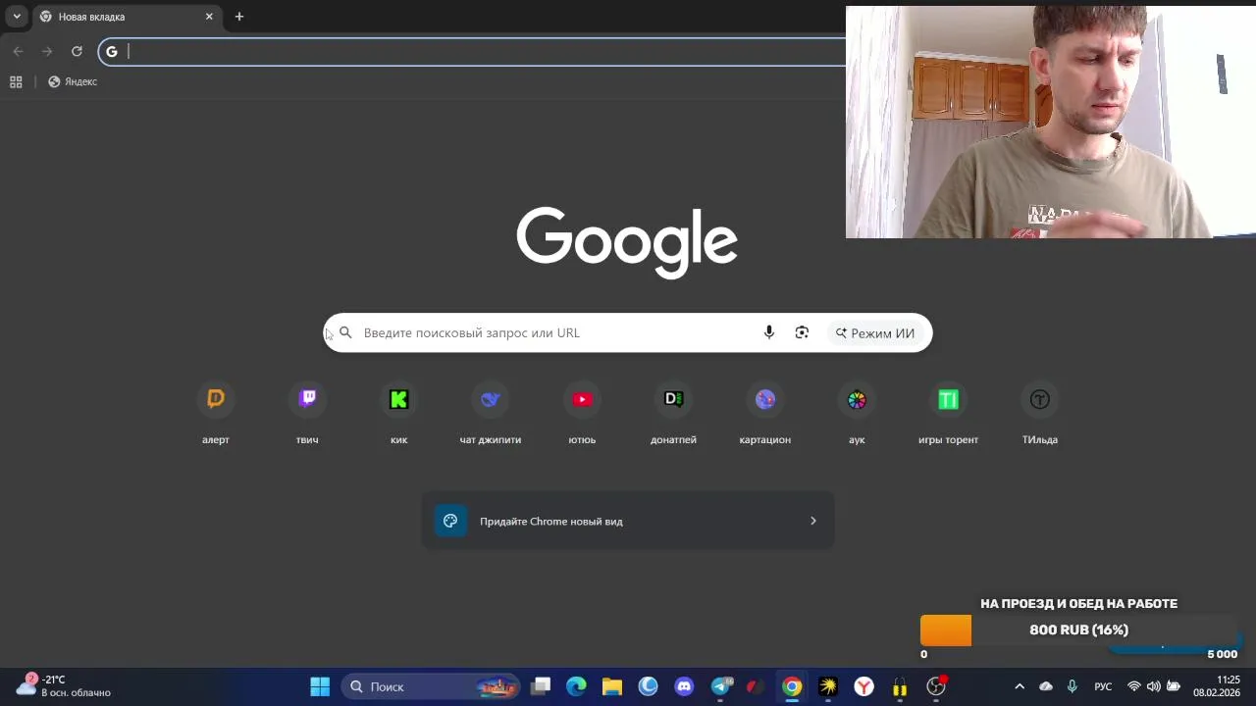This screenshot has height=706, width=1256.
Task: Open File Explorer from taskbar
Action: (612, 686)
